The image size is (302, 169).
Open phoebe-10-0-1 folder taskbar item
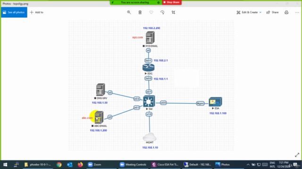[x=38, y=165]
